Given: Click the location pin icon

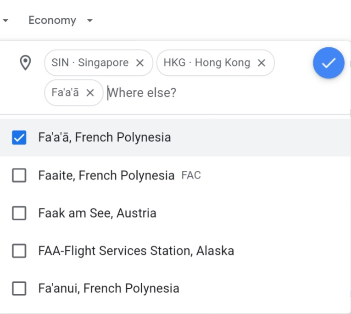Looking at the screenshot, I should tap(25, 63).
